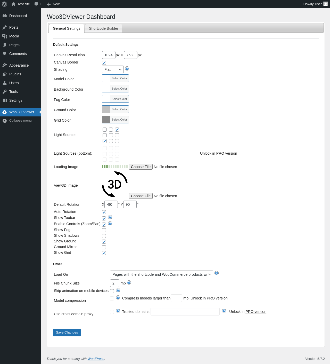Open the Shading dropdown
The width and height of the screenshot is (330, 364).
click(113, 69)
